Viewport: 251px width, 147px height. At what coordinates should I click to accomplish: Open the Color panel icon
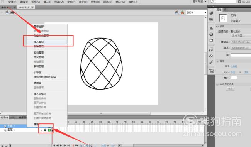(211, 13)
